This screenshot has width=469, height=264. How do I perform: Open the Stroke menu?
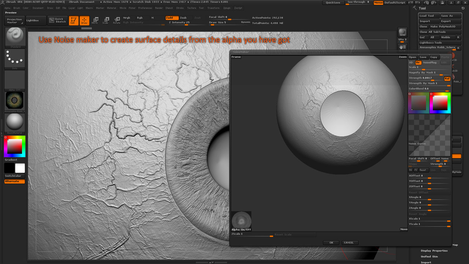coord(180,8)
